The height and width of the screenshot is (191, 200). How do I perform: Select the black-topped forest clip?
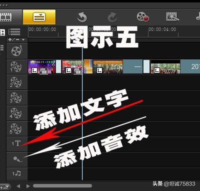pos(165,67)
